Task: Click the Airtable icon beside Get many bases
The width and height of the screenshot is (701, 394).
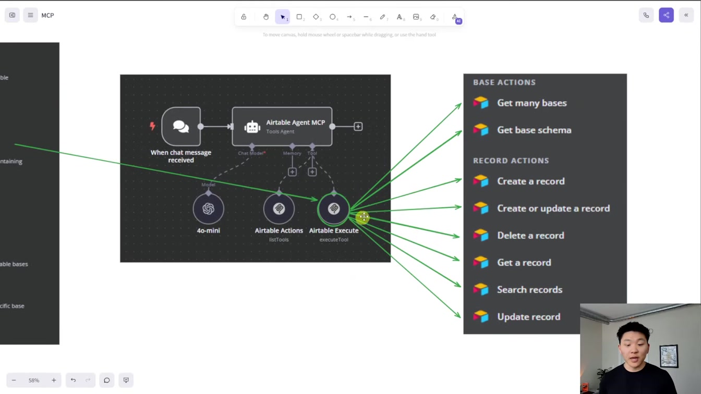Action: tap(481, 103)
